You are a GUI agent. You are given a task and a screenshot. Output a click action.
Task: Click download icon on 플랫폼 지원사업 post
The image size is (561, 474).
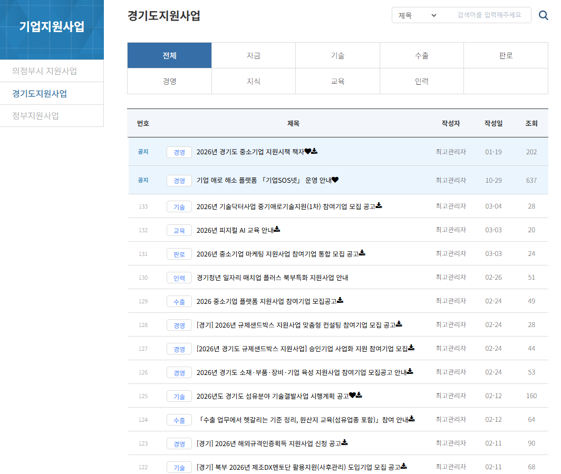(340, 301)
